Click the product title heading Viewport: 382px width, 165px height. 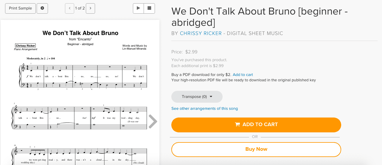(x=260, y=17)
